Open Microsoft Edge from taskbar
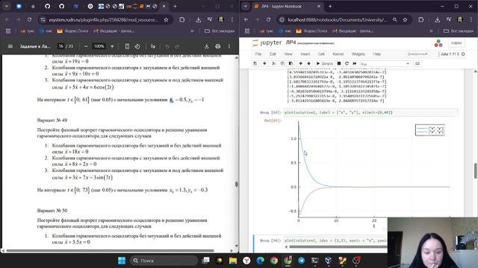 [x=260, y=261]
